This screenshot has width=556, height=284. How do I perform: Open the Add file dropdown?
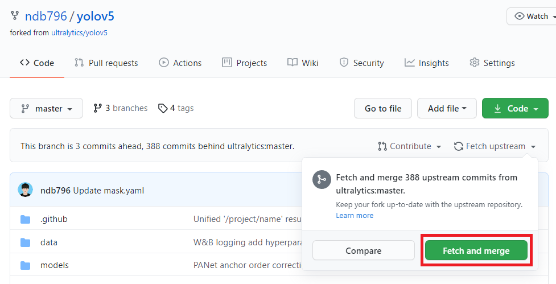click(x=447, y=108)
